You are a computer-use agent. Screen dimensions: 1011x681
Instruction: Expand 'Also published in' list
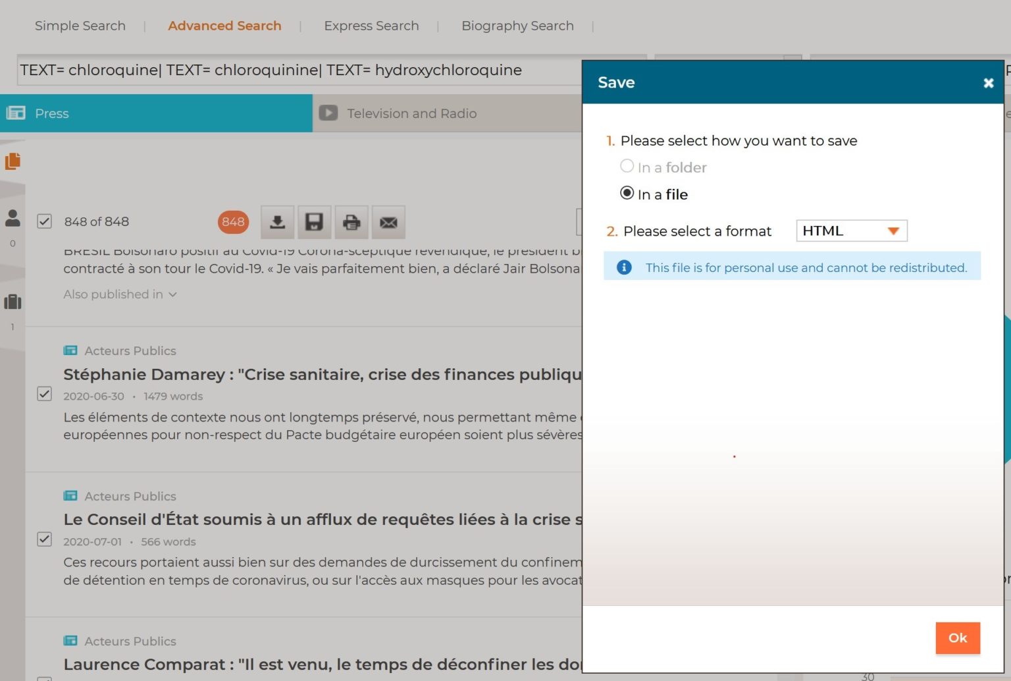click(120, 294)
